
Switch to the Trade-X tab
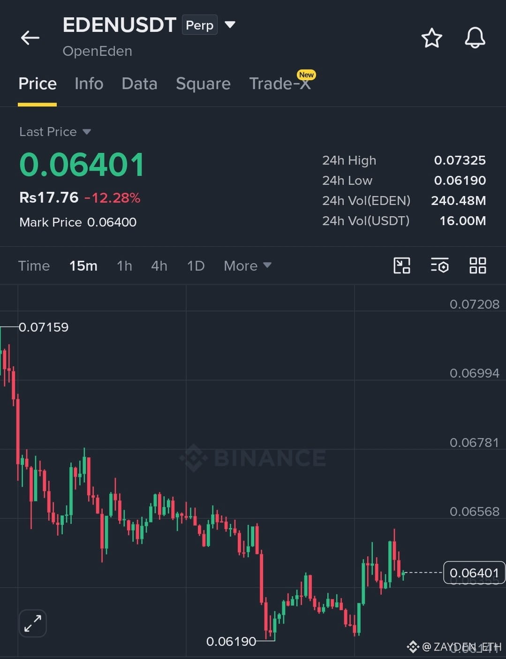pyautogui.click(x=280, y=83)
